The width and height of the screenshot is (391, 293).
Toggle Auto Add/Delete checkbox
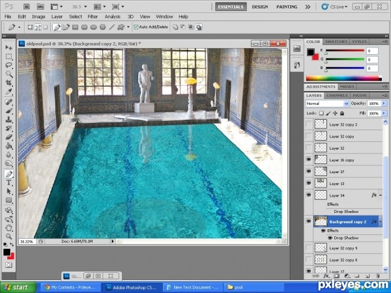tap(136, 27)
